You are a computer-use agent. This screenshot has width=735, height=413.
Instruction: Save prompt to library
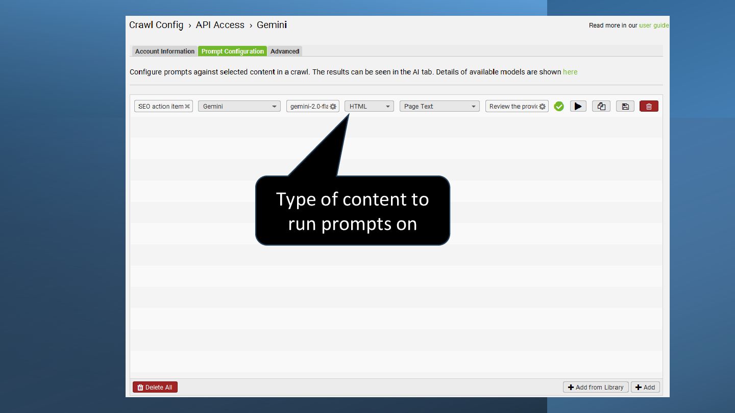(x=625, y=106)
